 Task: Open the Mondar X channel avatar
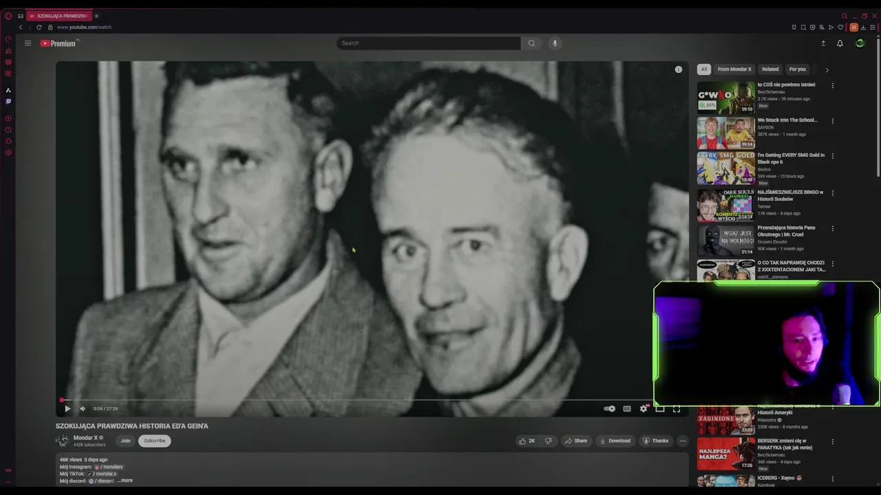[x=63, y=441]
